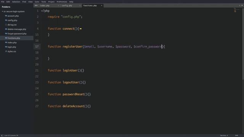Viewport: 244px width, 137px height.
Task: Click the registerUser function name
Action: [72, 46]
